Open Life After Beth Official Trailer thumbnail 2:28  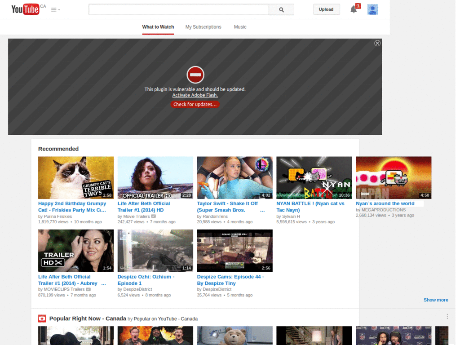click(x=155, y=177)
